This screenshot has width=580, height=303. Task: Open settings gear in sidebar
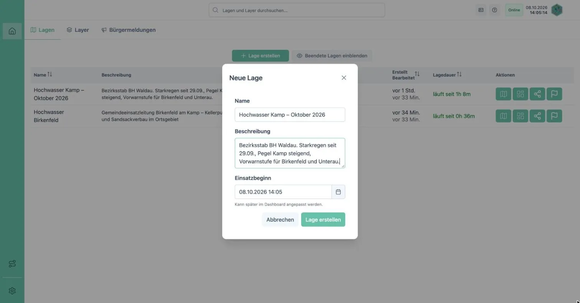(12, 291)
